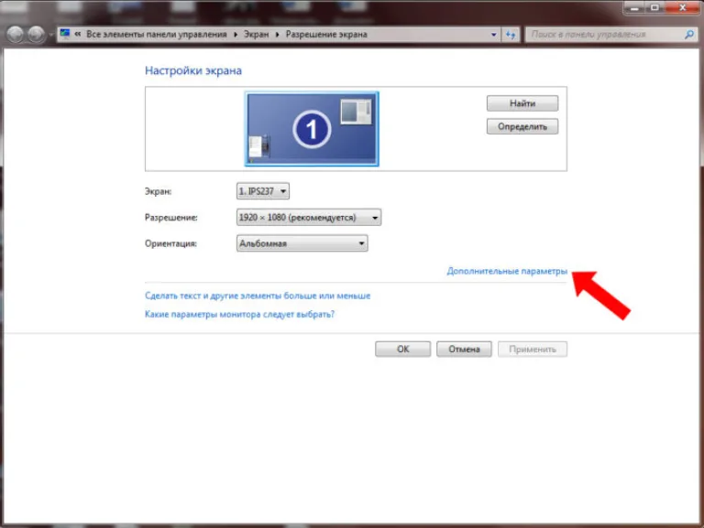The image size is (704, 528).
Task: Open the Какие параметры монитора следует выбрать link
Action: click(x=240, y=314)
